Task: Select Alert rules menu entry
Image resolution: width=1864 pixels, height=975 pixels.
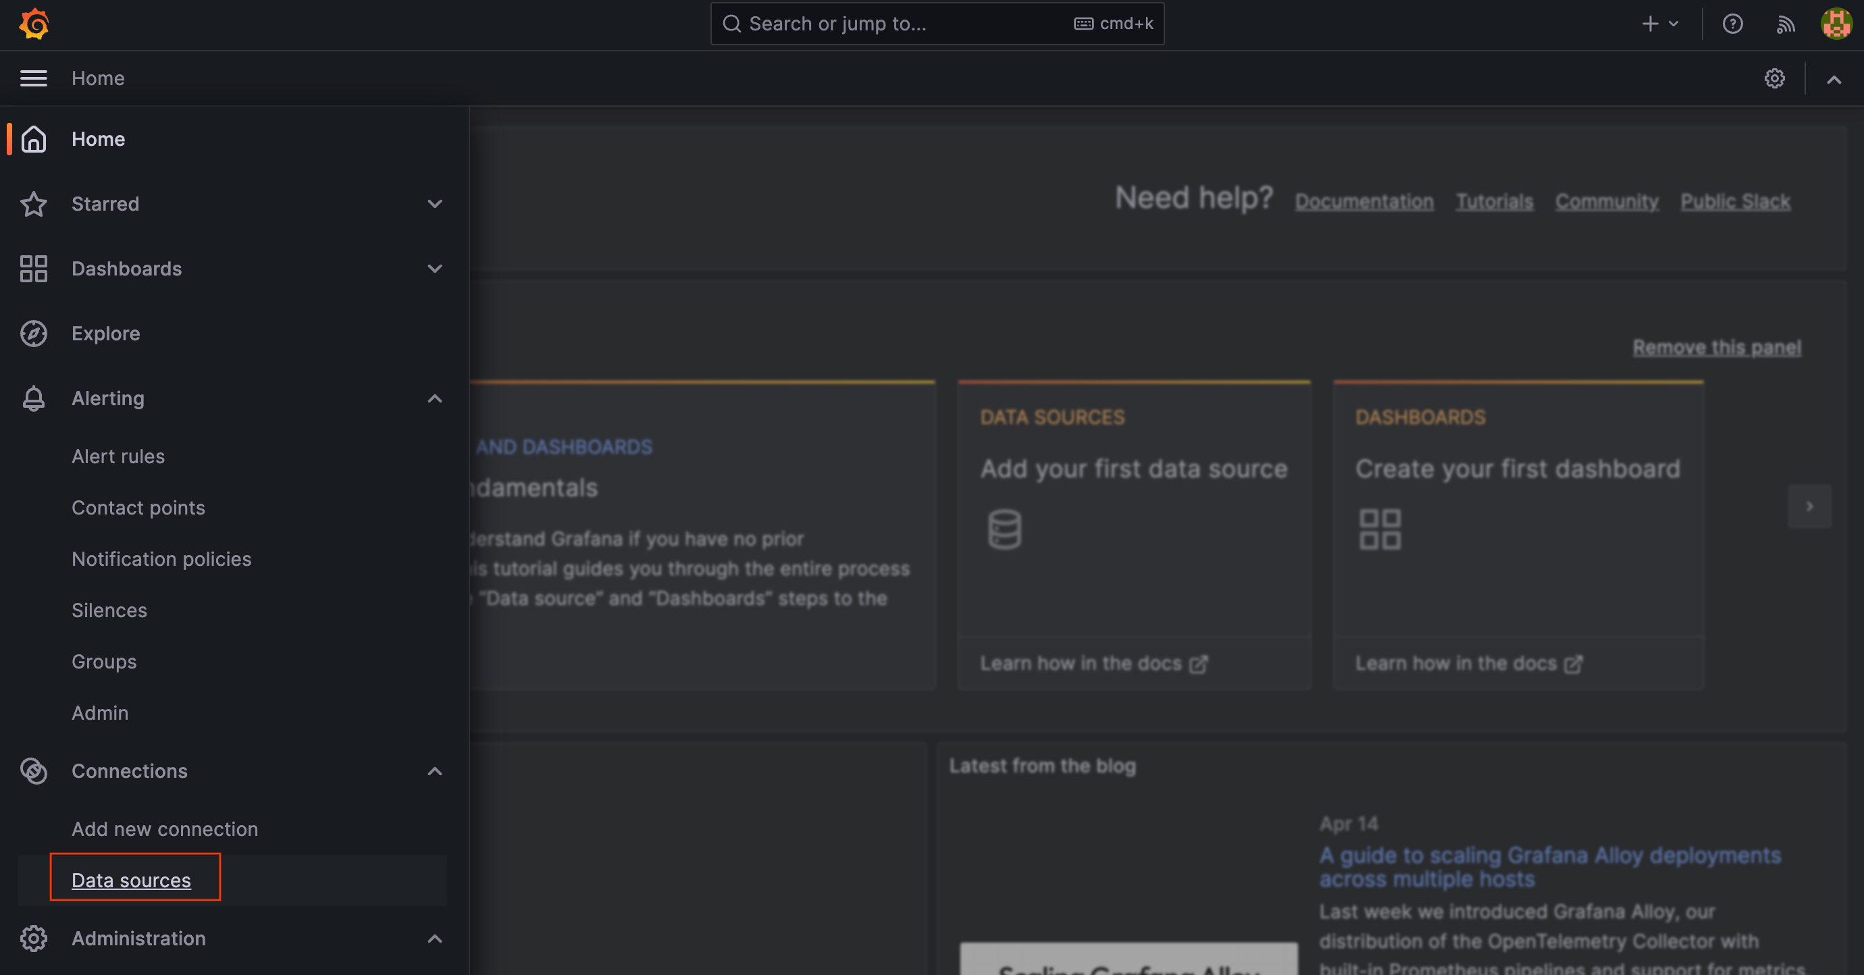Action: (x=118, y=456)
